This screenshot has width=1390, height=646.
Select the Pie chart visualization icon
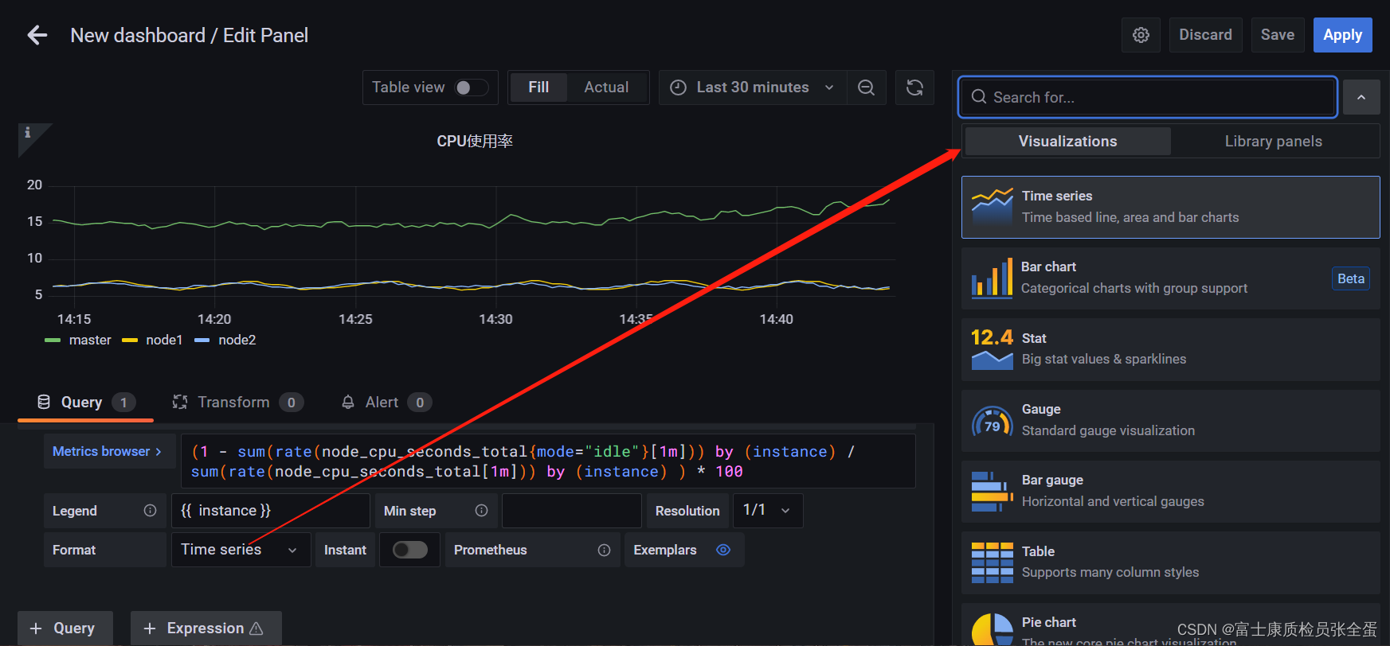(992, 630)
